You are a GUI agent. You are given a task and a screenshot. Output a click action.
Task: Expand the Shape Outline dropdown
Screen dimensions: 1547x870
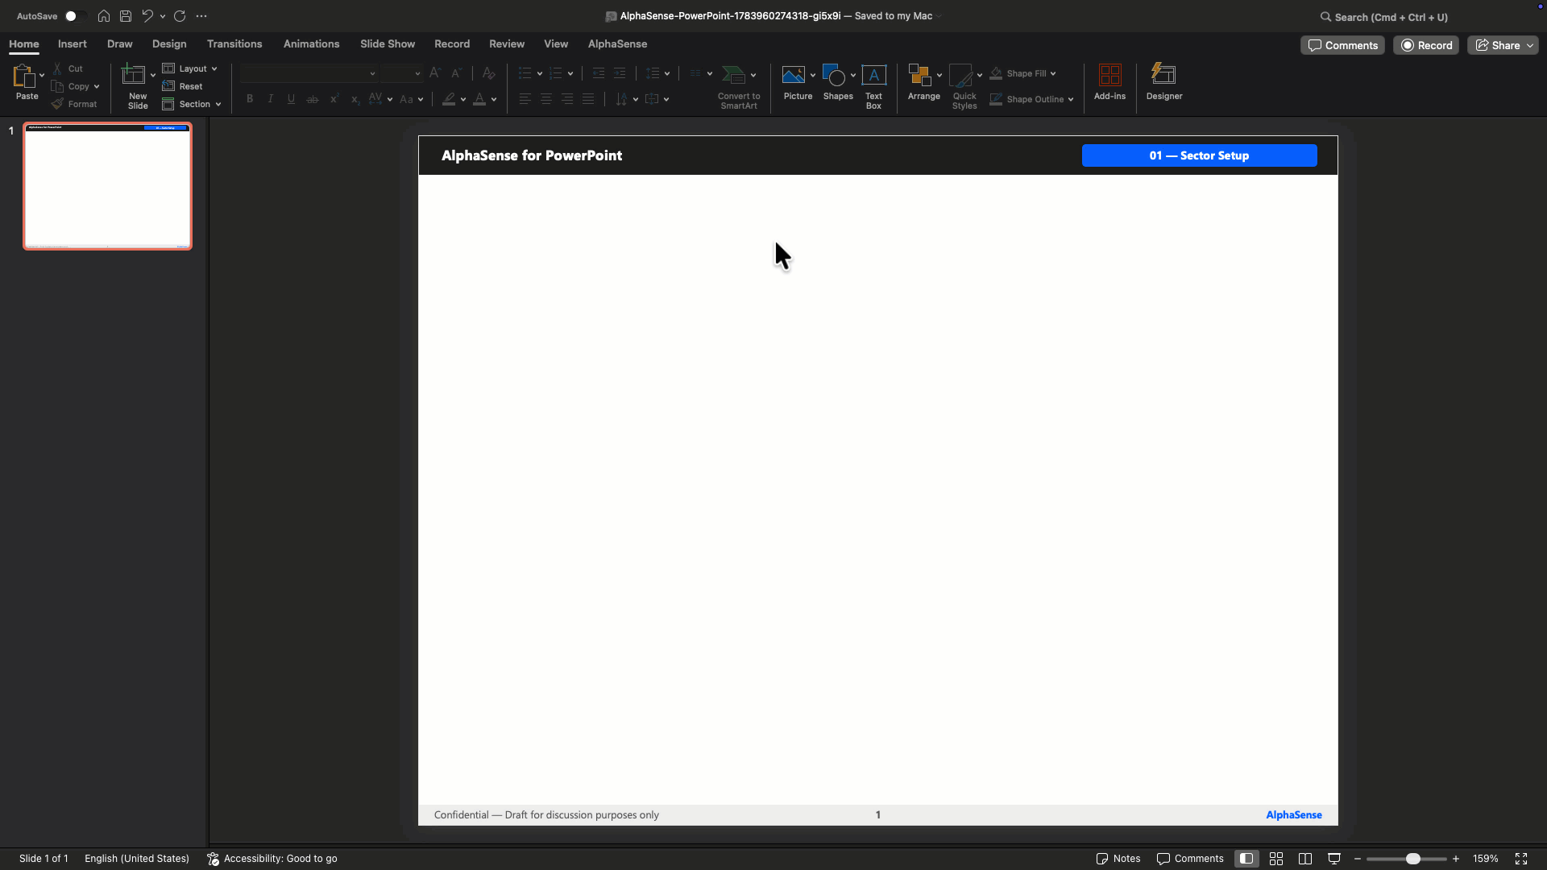1071,99
